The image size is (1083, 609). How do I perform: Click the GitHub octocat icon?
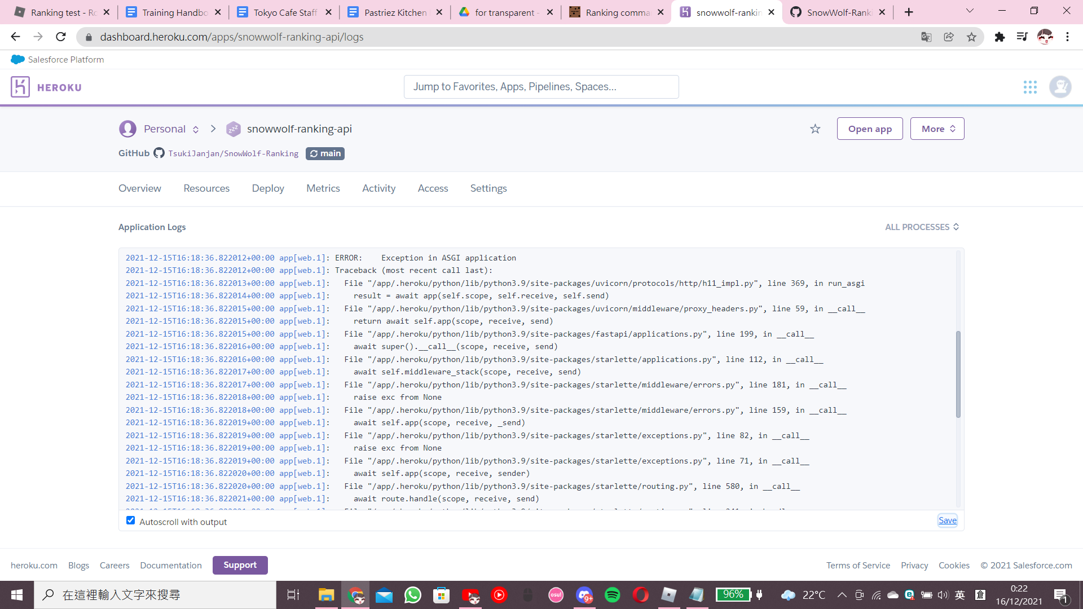coord(159,153)
